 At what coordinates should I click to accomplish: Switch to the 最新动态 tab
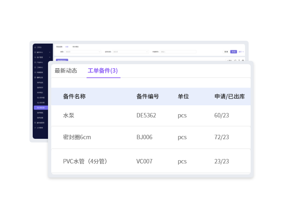pyautogui.click(x=66, y=71)
